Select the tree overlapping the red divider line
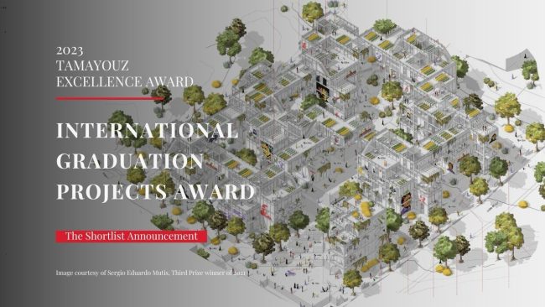 coord(161,96)
